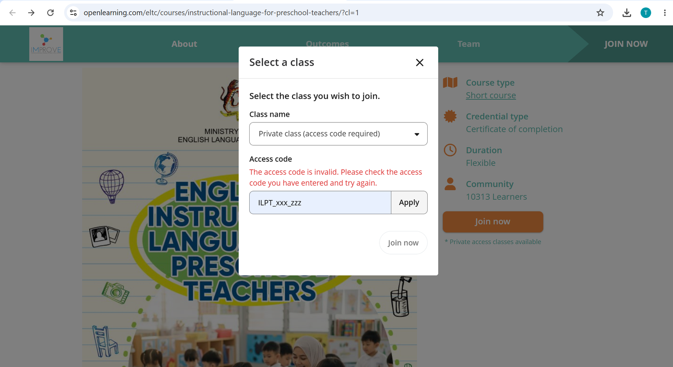Apply the access code
The width and height of the screenshot is (673, 367).
coord(409,202)
